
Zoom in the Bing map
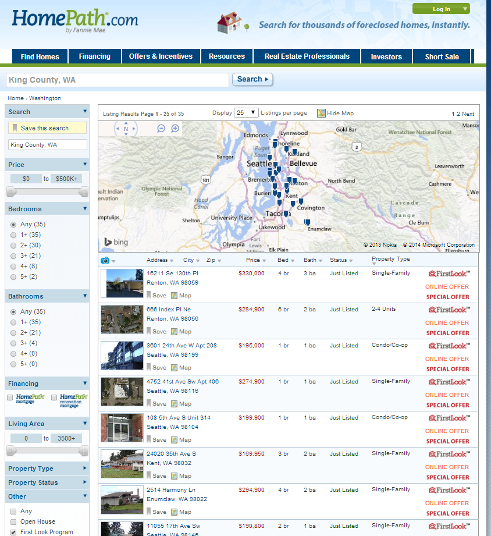pyautogui.click(x=175, y=129)
